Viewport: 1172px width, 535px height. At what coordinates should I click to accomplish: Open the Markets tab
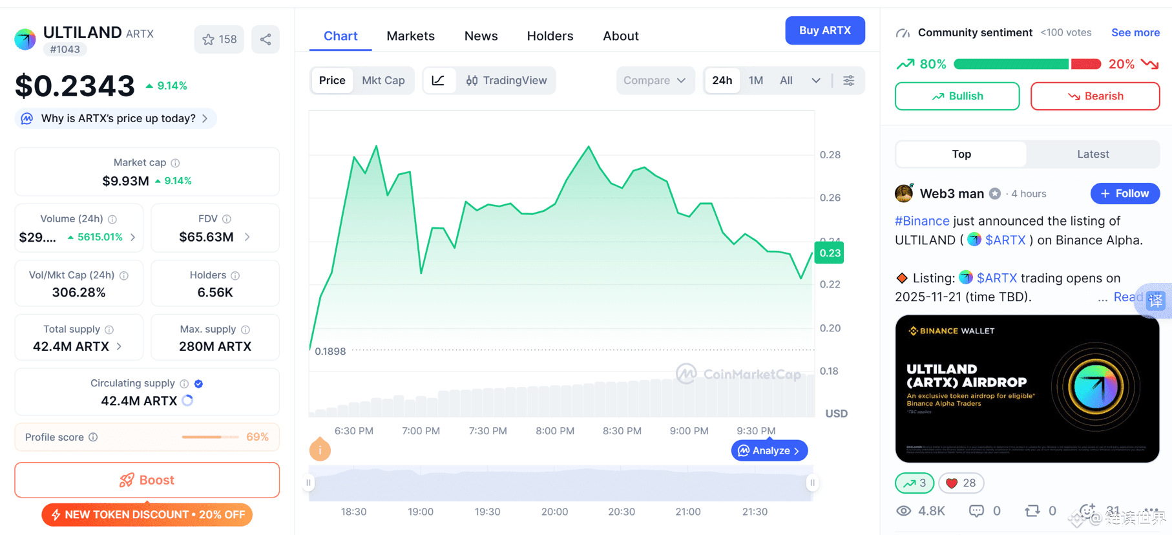coord(411,36)
